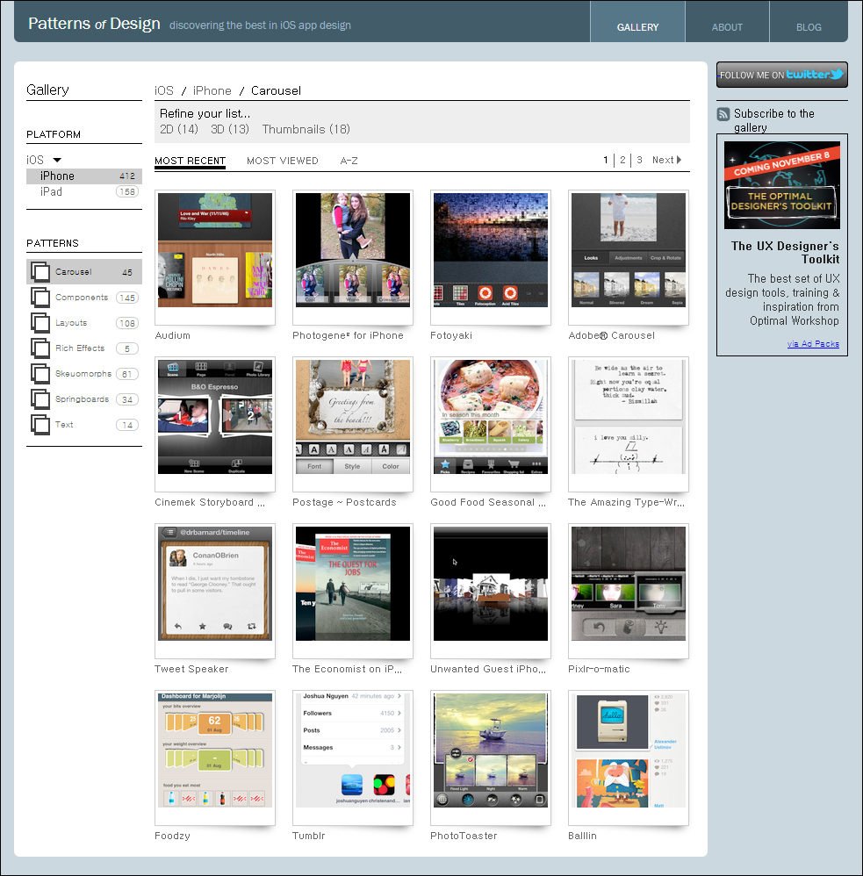Click the Rich Effects pattern icon
This screenshot has width=863, height=876.
pos(40,348)
